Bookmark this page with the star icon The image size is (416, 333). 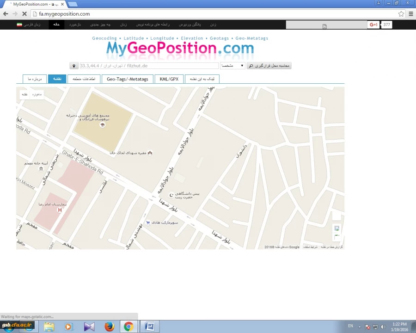401,14
